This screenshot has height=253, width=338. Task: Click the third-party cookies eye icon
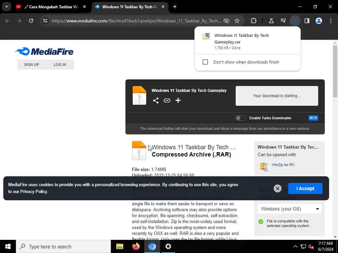tap(226, 21)
